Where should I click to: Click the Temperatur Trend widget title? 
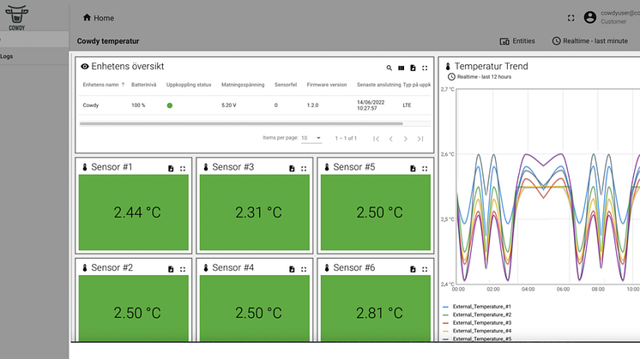(492, 66)
